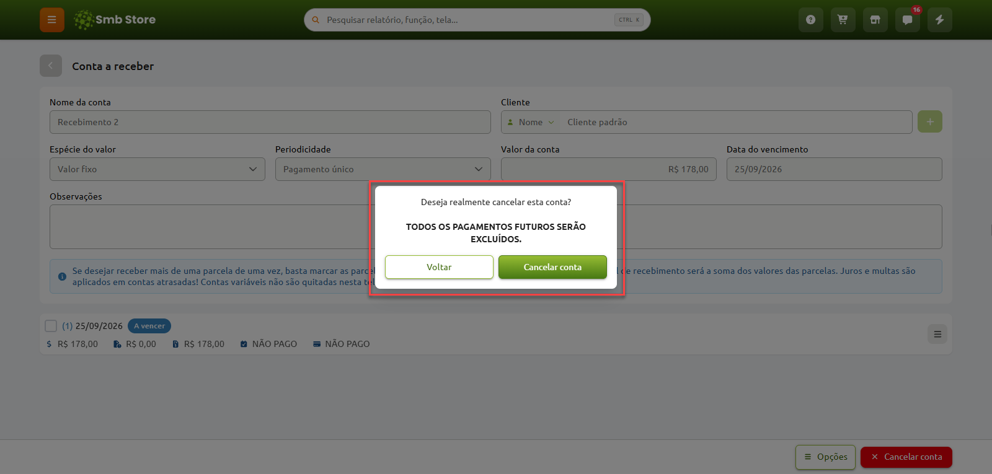The width and height of the screenshot is (992, 474).
Task: Open the shopping cart icon
Action: [843, 20]
